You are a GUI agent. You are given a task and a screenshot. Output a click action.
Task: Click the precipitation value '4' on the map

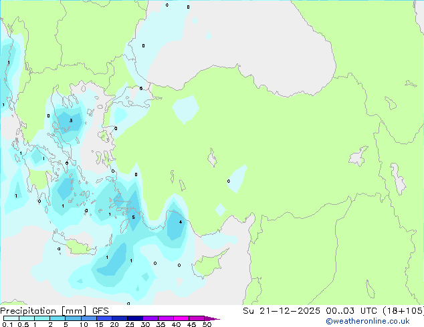[x=181, y=222]
